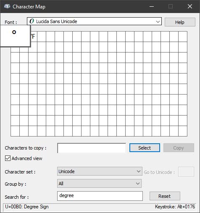Click the Go to Unicode input box
200x213 pixels.
pyautogui.click(x=186, y=171)
